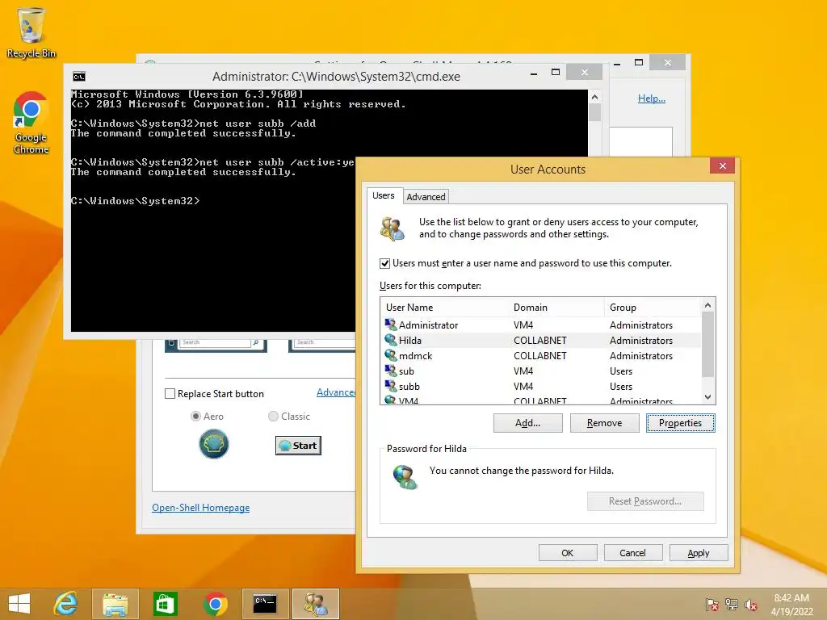
Task: Select the sub user row
Action: (540, 371)
